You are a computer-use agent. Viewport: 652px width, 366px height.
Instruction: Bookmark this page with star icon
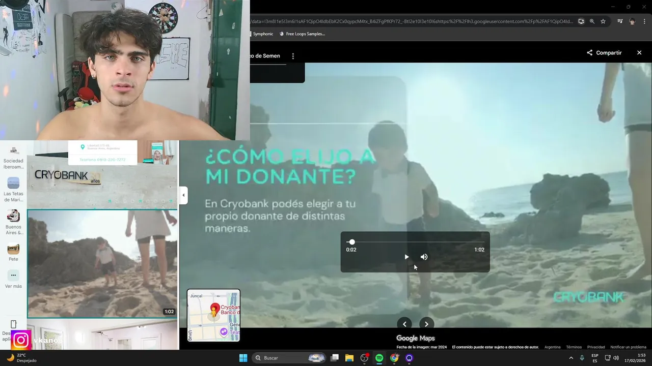pos(603,21)
